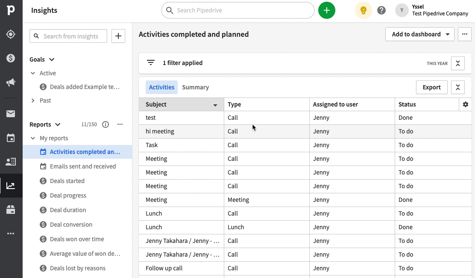This screenshot has height=278, width=475.
Task: Switch to the Summary tab
Action: (x=195, y=87)
